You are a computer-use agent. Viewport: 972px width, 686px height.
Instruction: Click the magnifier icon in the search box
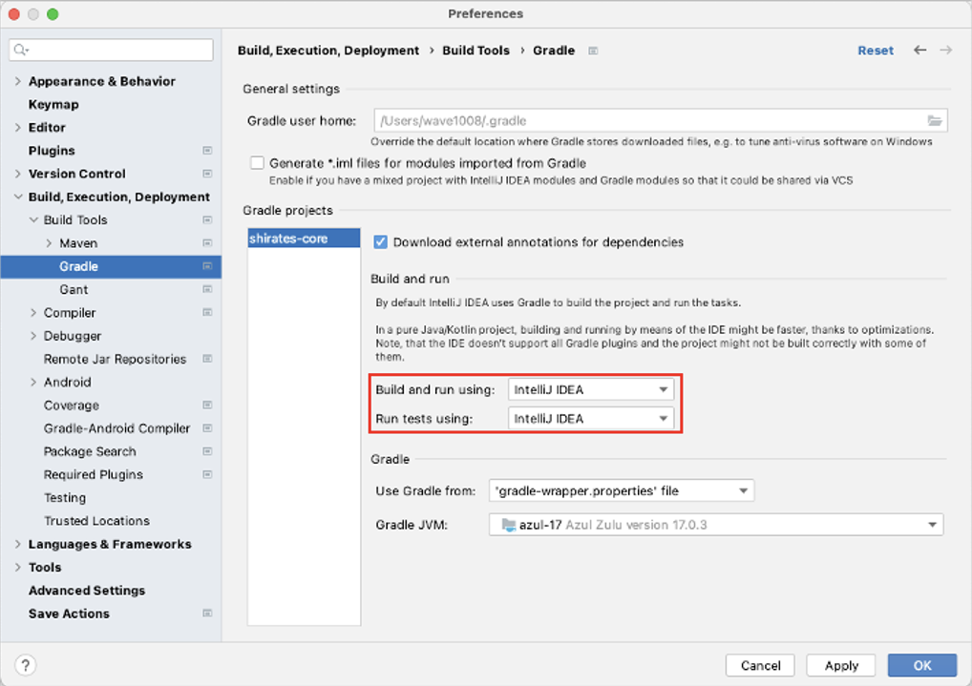21,50
